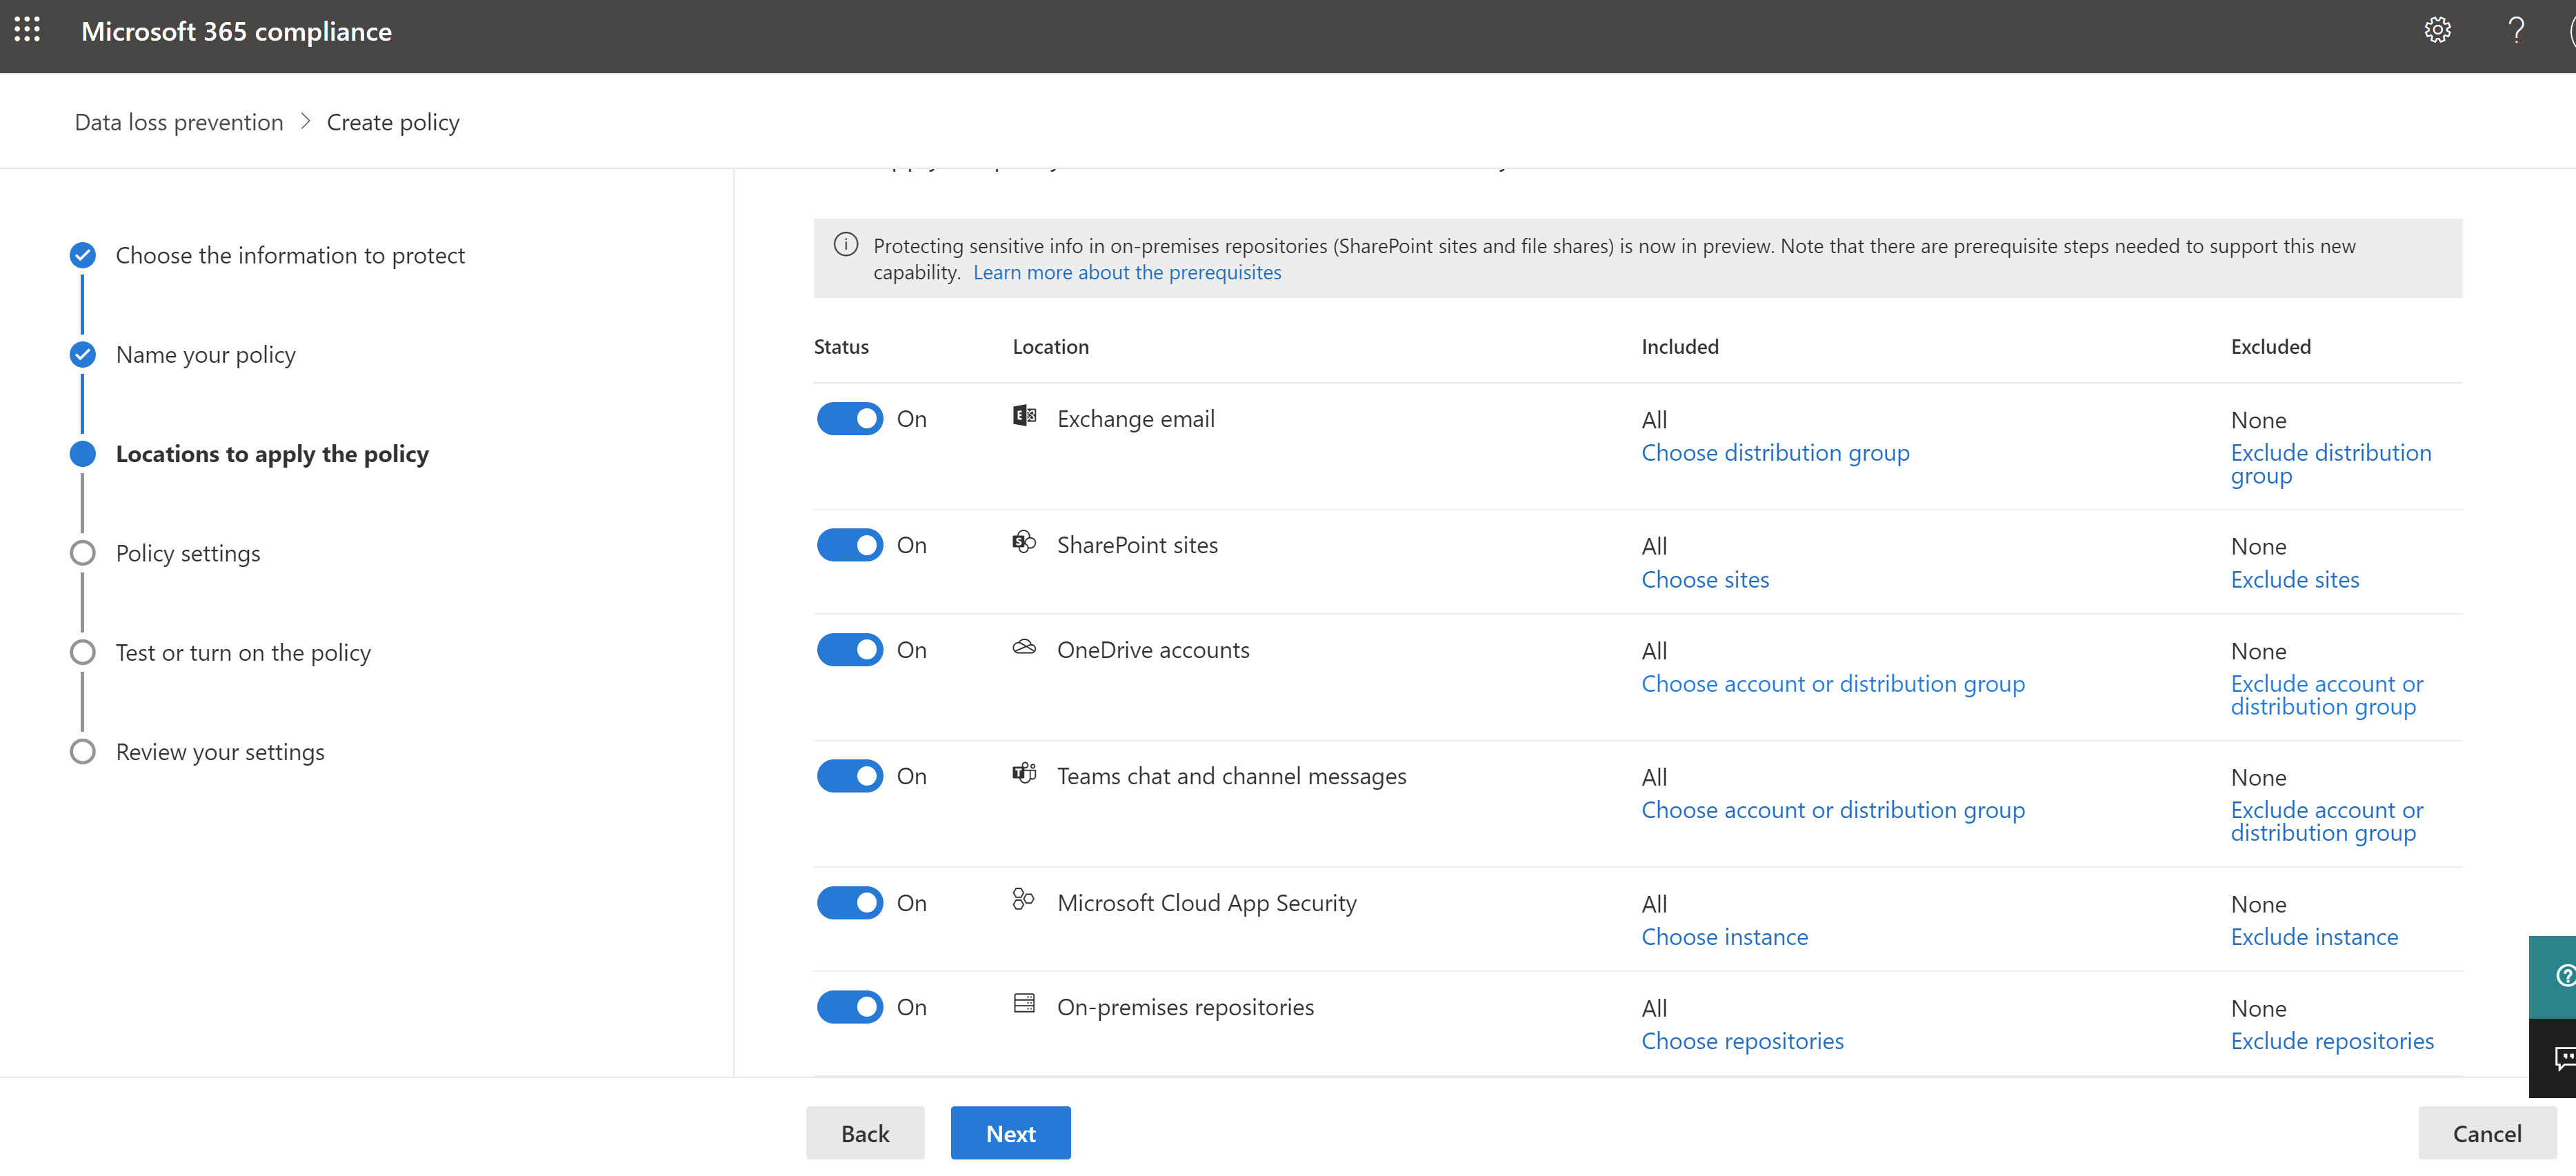Jump to Test or turn on the policy step

pyautogui.click(x=243, y=653)
